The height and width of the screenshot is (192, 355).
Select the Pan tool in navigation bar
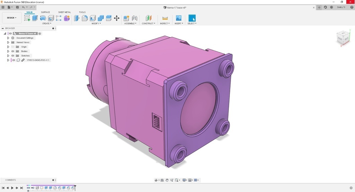pyautogui.click(x=167, y=180)
